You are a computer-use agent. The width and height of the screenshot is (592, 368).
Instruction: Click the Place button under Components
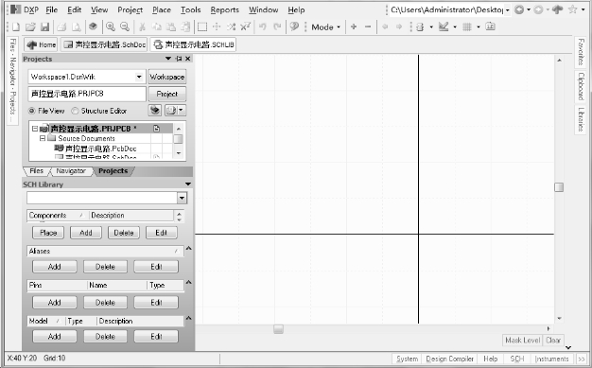coord(48,233)
